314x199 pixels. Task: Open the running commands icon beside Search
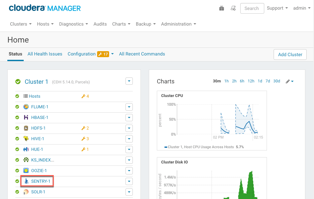coord(233,8)
